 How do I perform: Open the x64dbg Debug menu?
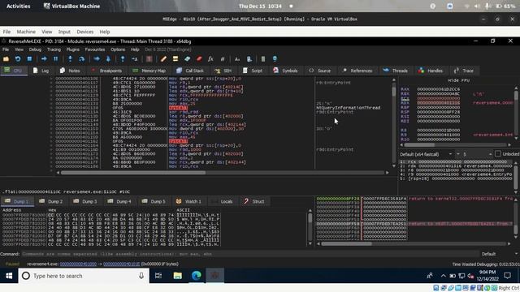[35, 49]
